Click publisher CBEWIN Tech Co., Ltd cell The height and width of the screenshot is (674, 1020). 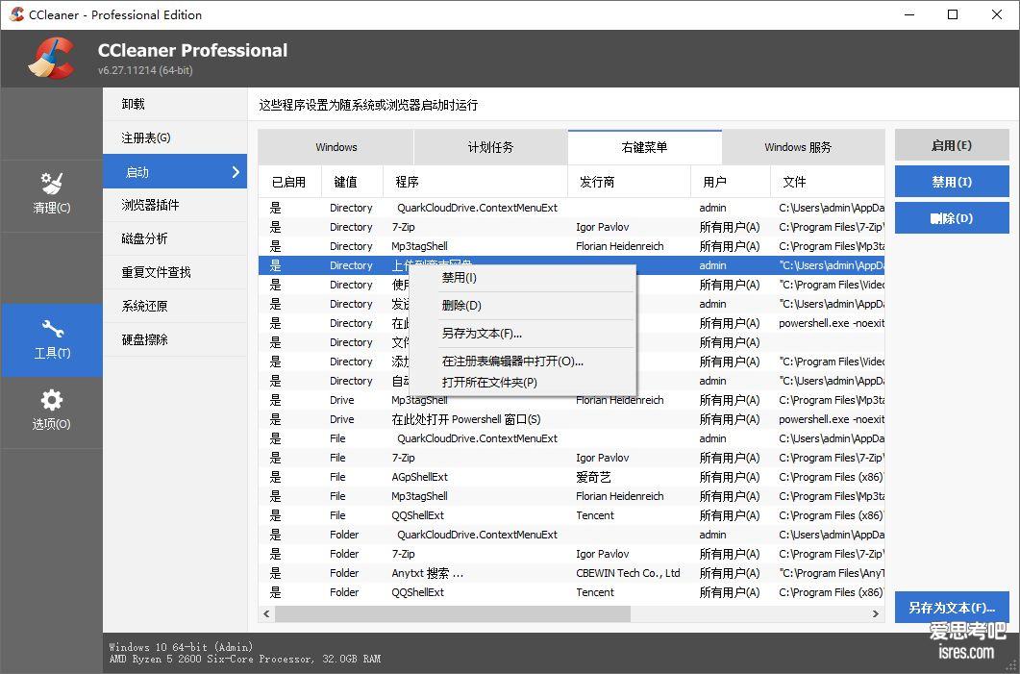tap(628, 573)
